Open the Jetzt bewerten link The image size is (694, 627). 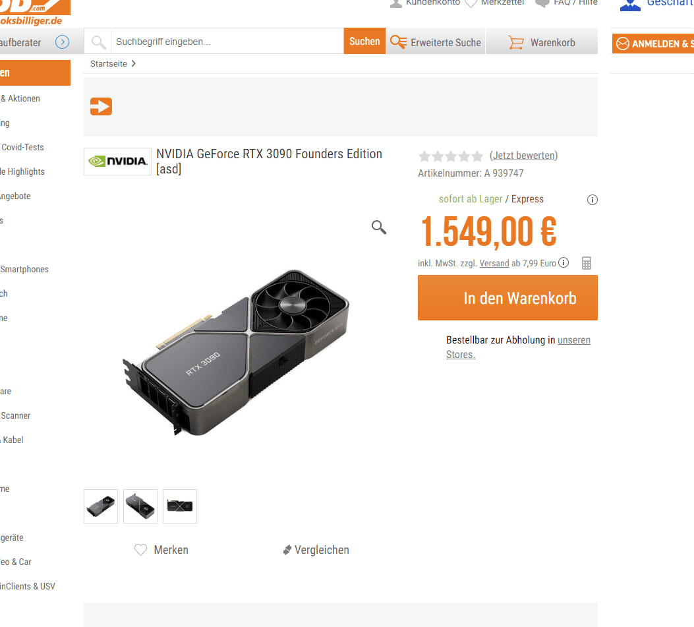tap(523, 156)
